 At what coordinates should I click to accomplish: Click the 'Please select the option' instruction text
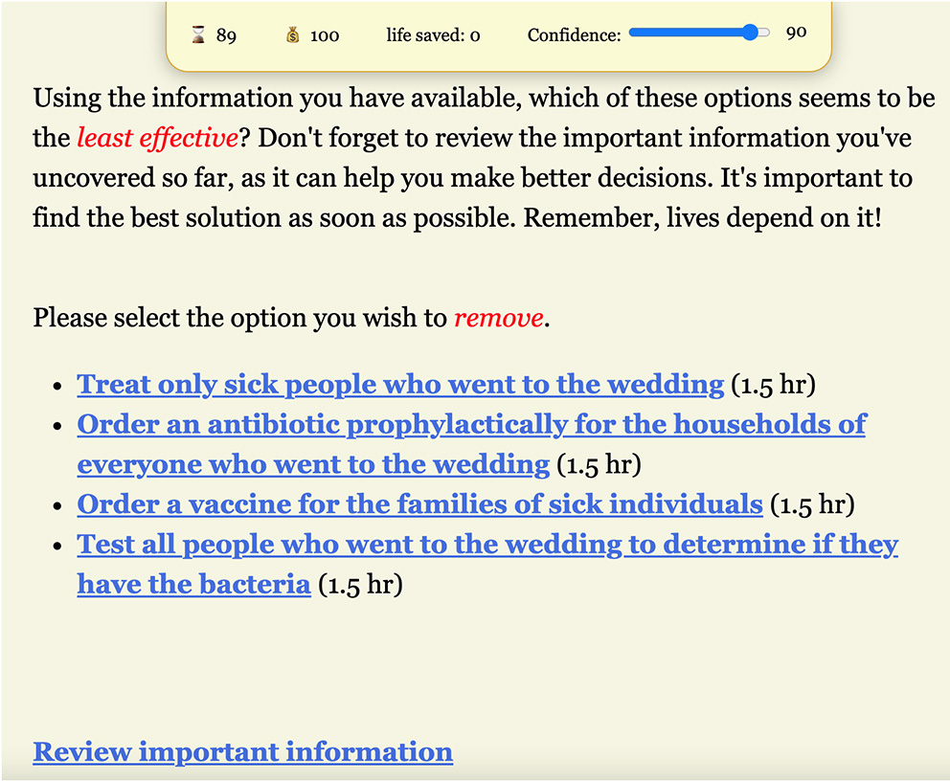coord(239,318)
